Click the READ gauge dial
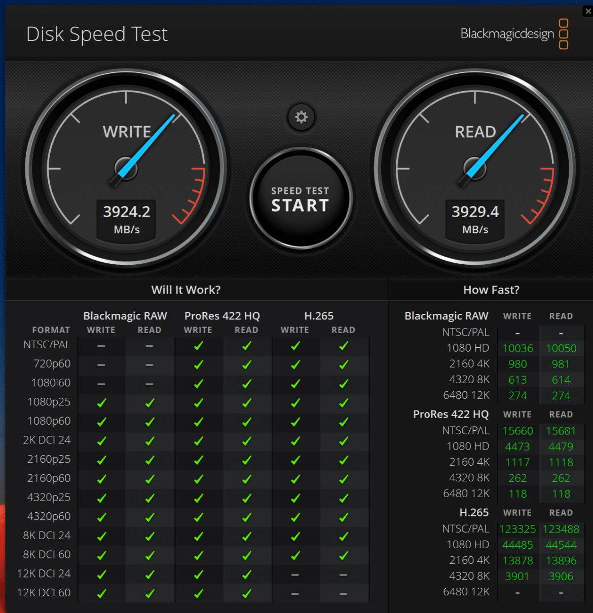593x613 pixels. pos(475,169)
